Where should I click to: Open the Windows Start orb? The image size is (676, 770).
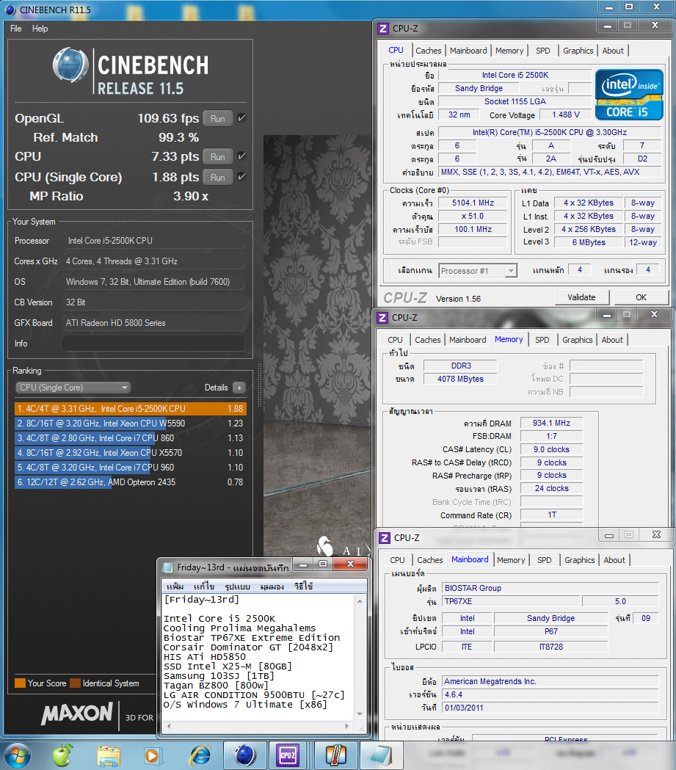[17, 755]
